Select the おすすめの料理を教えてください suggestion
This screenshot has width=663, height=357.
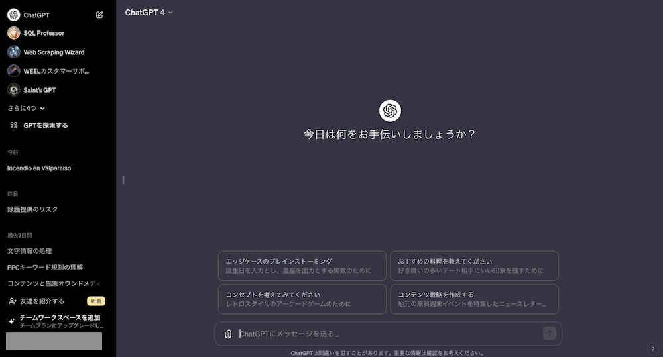[x=474, y=266]
